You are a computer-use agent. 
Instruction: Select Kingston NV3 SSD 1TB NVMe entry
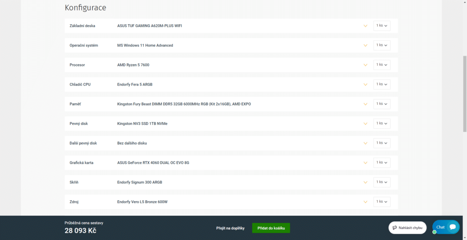click(x=142, y=124)
